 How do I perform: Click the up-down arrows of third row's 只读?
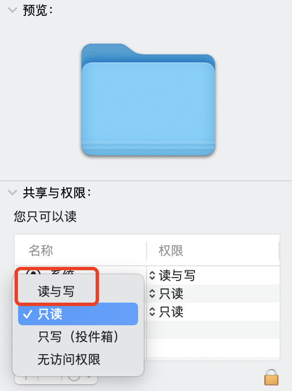[x=152, y=312]
